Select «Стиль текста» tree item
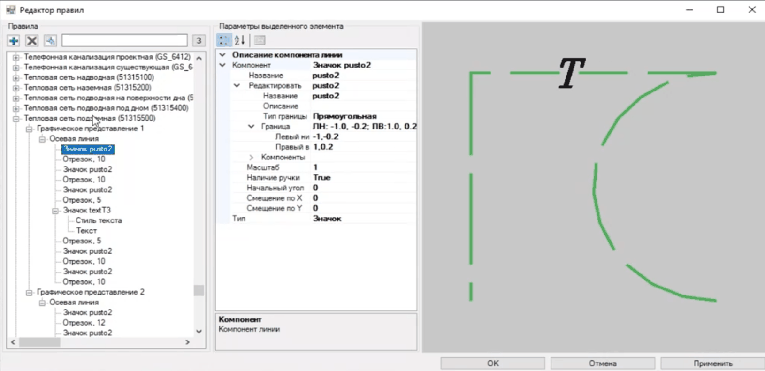The image size is (765, 371). tap(99, 220)
